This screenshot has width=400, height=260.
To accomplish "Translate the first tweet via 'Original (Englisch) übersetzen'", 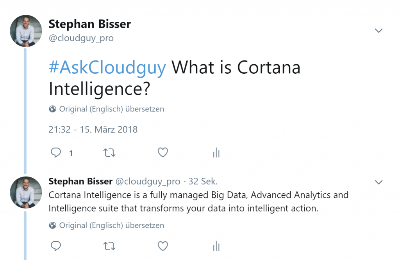I will pos(111,109).
